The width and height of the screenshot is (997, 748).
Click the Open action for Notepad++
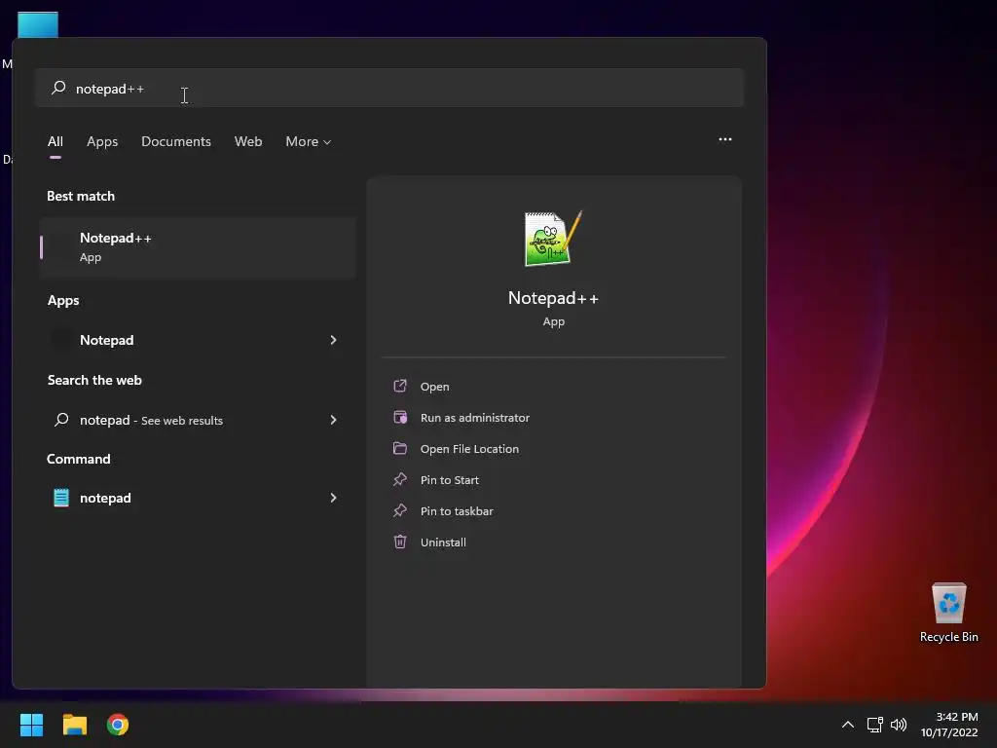434,387
